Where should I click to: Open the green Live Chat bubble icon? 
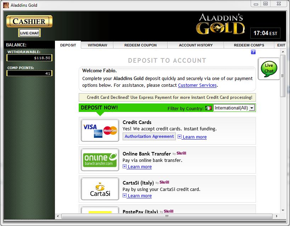coord(269,69)
